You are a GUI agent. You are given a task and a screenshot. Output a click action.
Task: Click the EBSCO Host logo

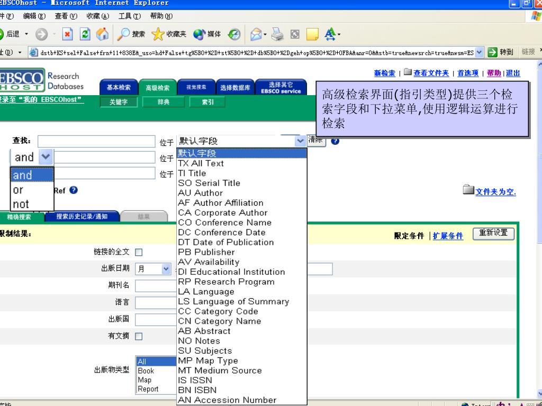pyautogui.click(x=22, y=80)
